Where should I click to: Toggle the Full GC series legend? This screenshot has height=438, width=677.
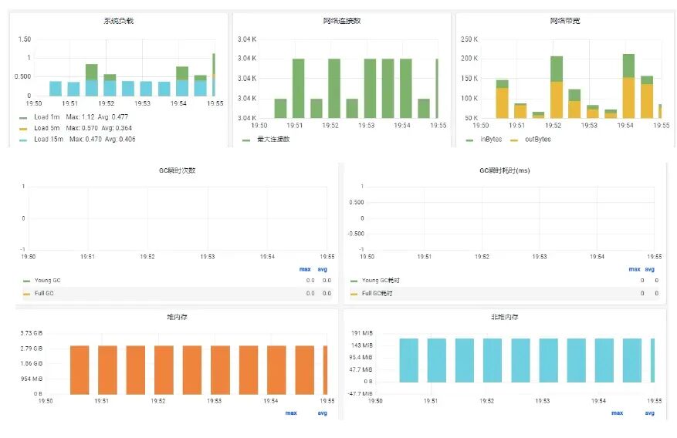(44, 293)
